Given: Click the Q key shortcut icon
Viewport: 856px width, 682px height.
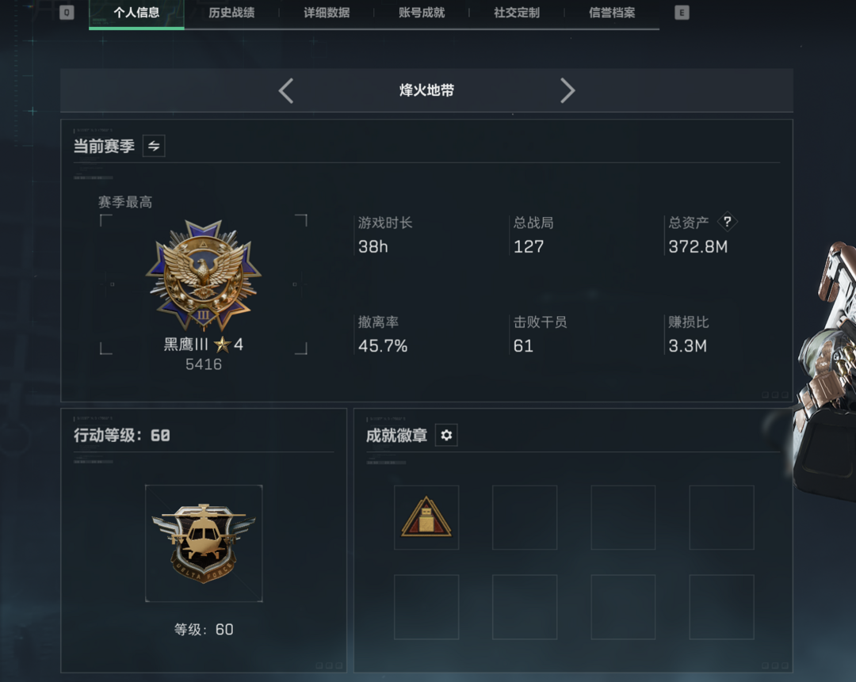Looking at the screenshot, I should tap(67, 13).
